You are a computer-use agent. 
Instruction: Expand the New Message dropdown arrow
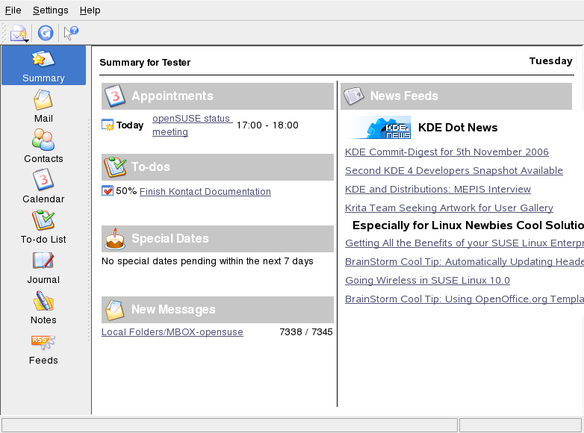coord(27,40)
